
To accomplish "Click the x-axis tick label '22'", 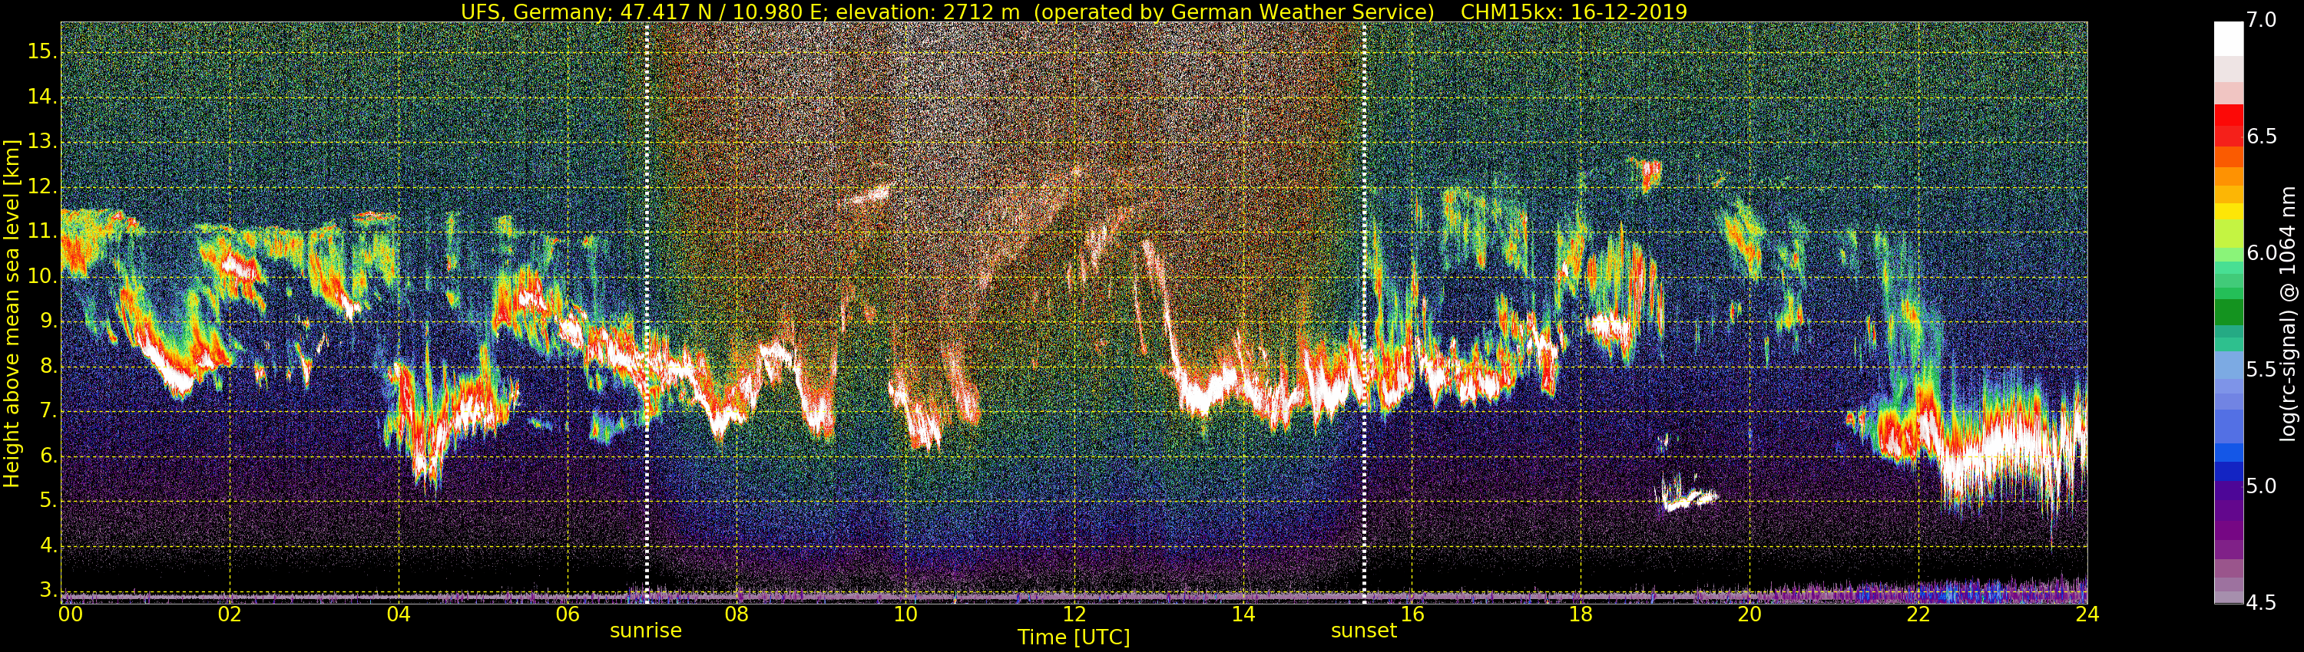I will coord(1918,614).
